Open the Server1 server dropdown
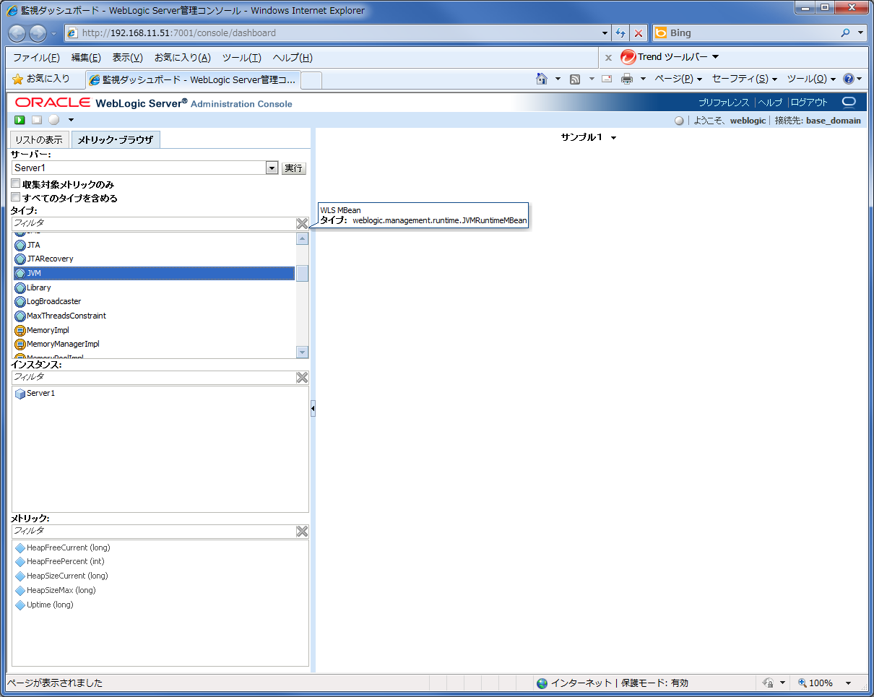Image resolution: width=874 pixels, height=697 pixels. click(x=272, y=168)
